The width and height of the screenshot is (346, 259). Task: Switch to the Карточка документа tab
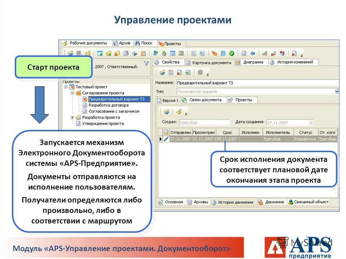(x=209, y=63)
